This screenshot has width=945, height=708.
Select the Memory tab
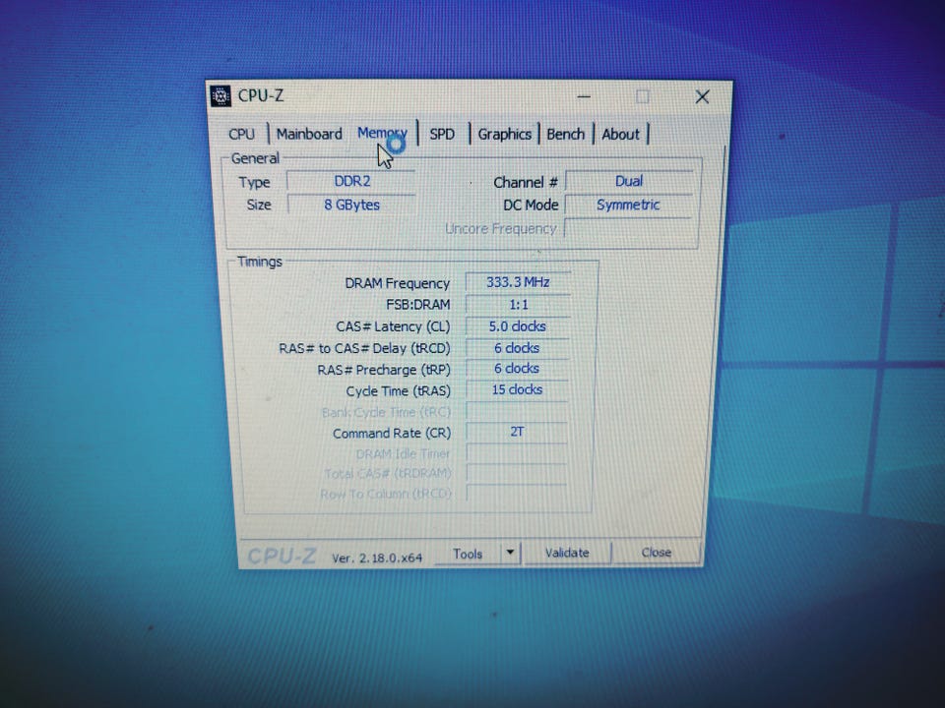coord(382,133)
